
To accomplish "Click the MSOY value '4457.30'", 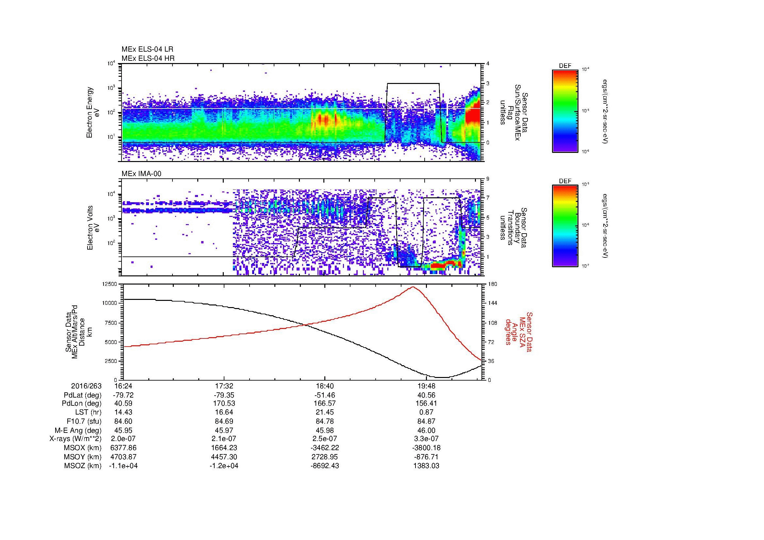I will click(225, 457).
